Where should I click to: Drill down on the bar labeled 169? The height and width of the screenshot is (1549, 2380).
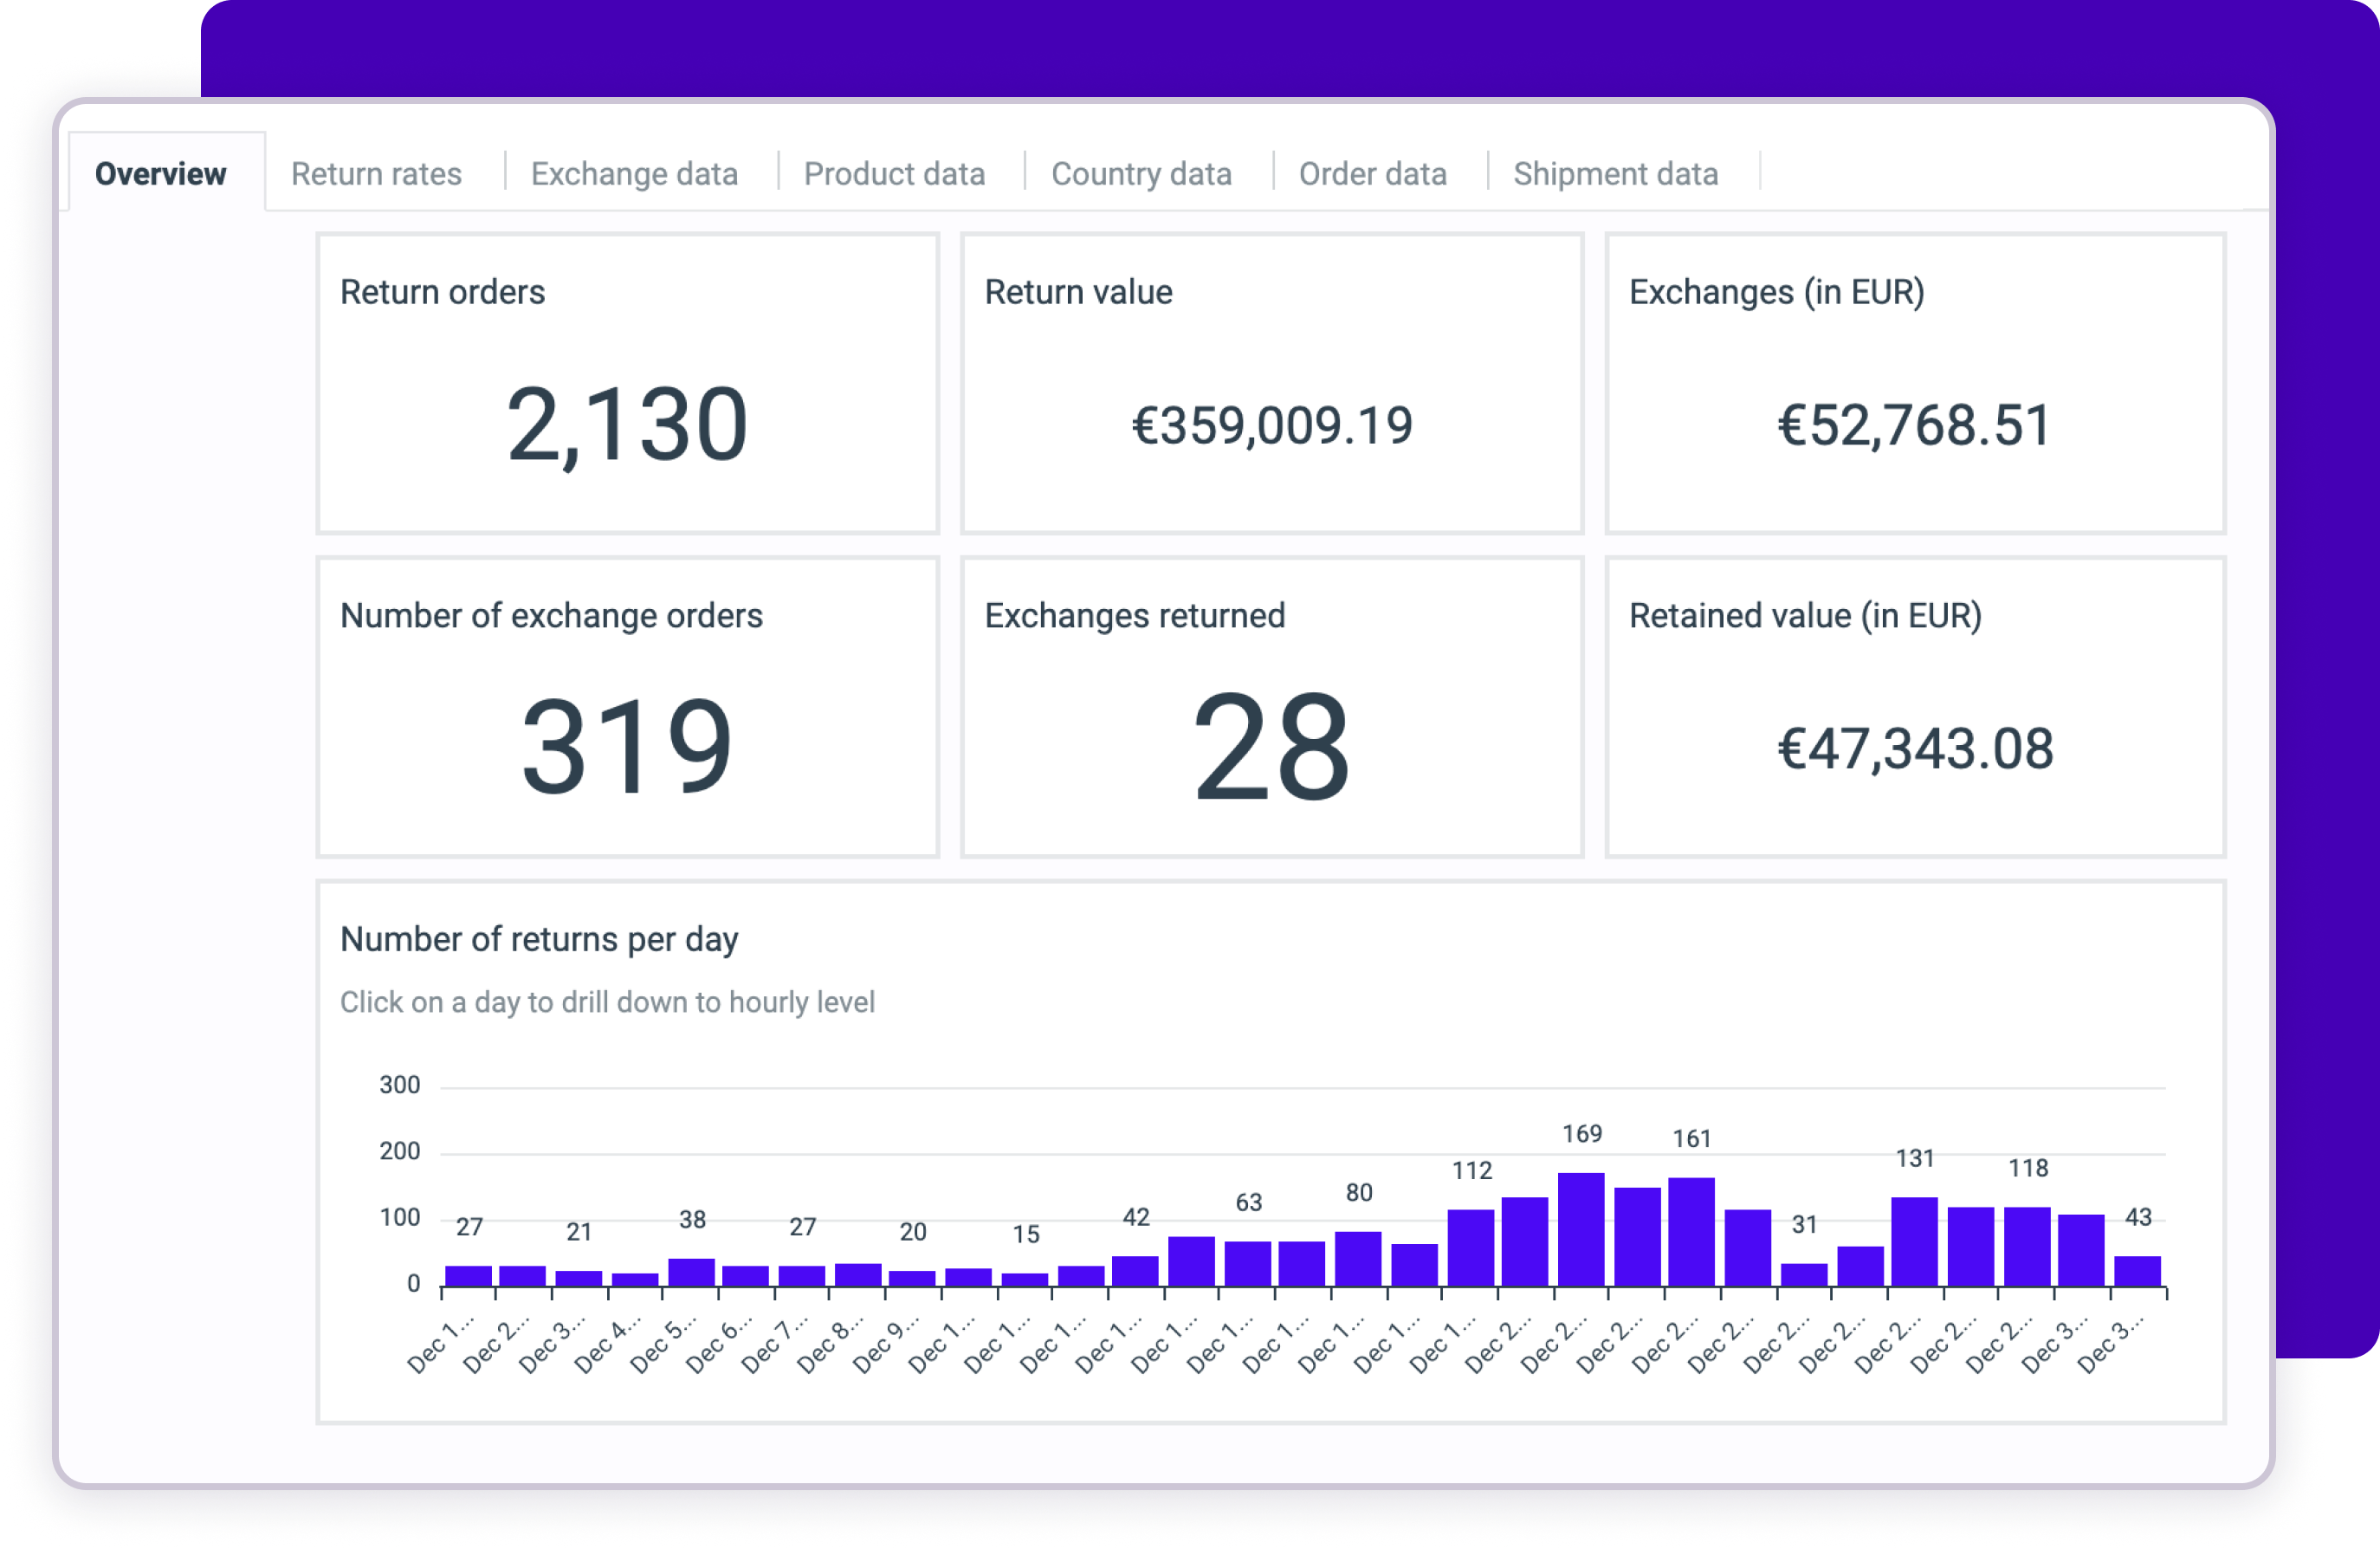(x=1581, y=1230)
